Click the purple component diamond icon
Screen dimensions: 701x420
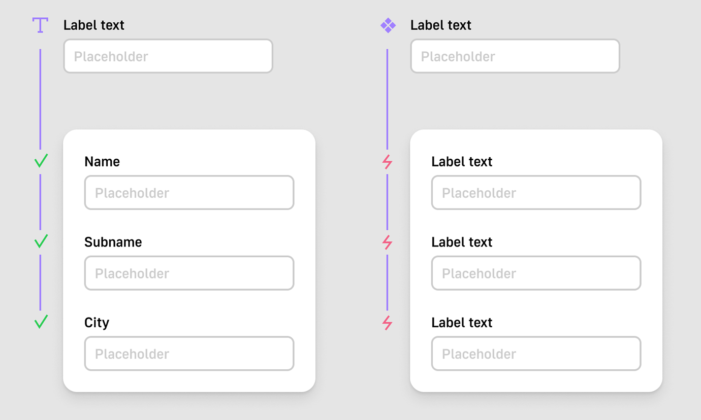click(x=388, y=25)
